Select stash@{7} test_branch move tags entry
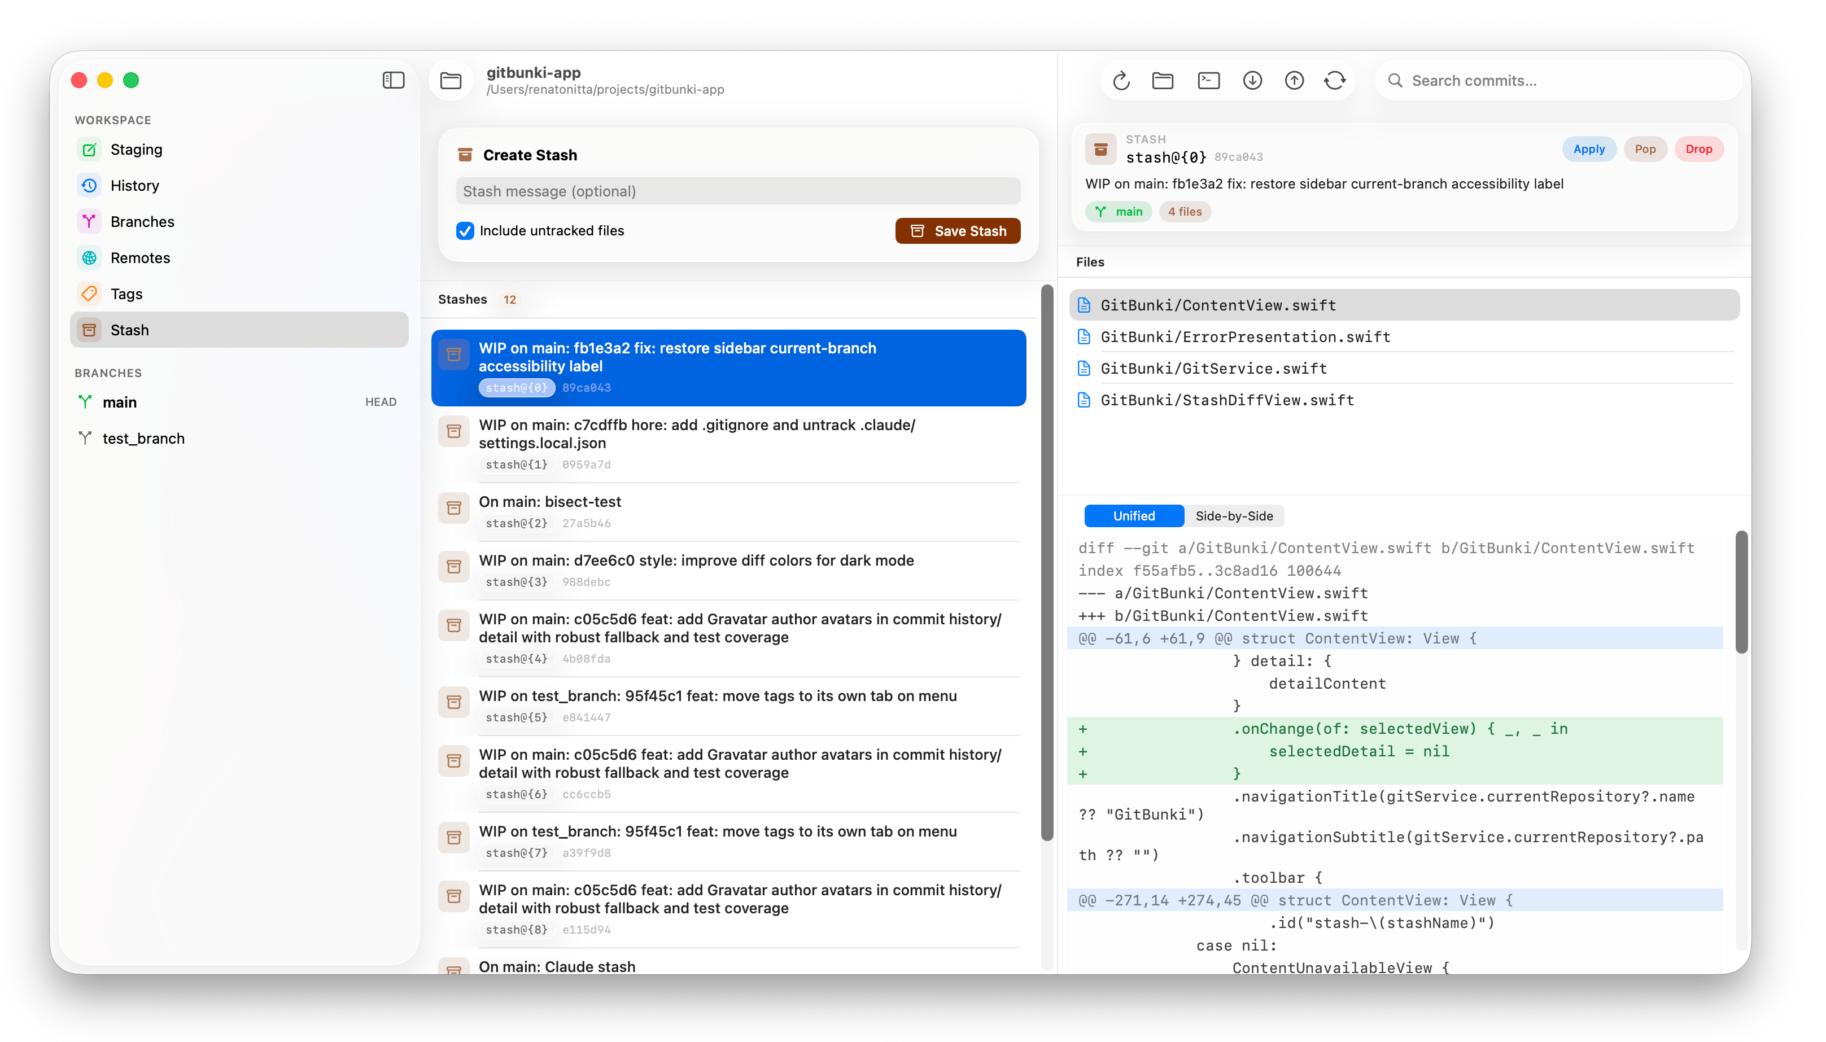 pyautogui.click(x=728, y=842)
